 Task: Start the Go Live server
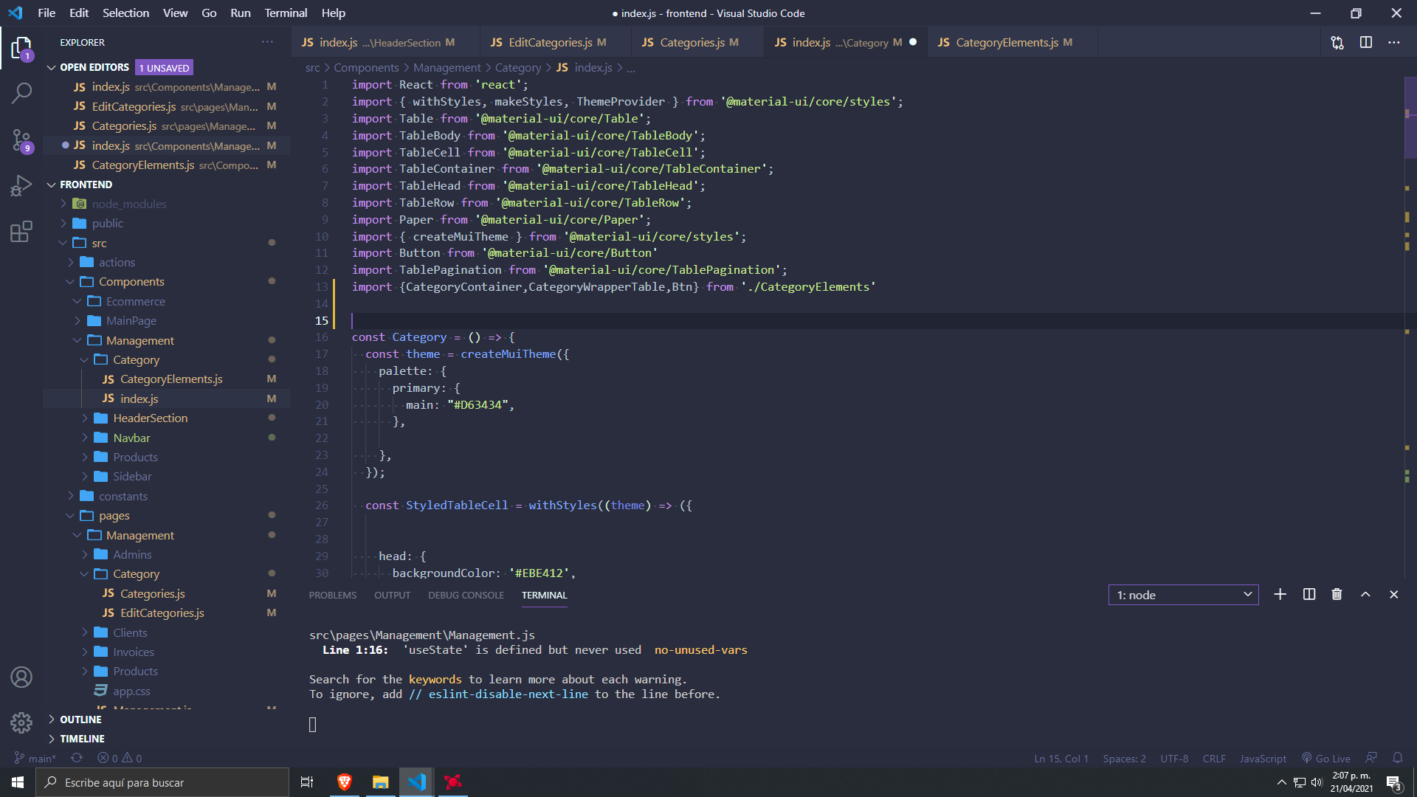(1326, 758)
